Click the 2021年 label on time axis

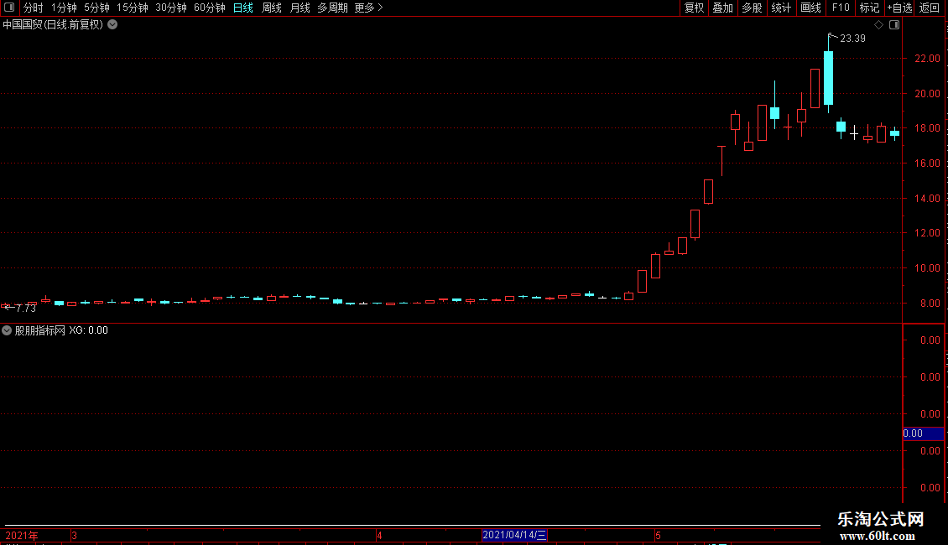coord(22,535)
